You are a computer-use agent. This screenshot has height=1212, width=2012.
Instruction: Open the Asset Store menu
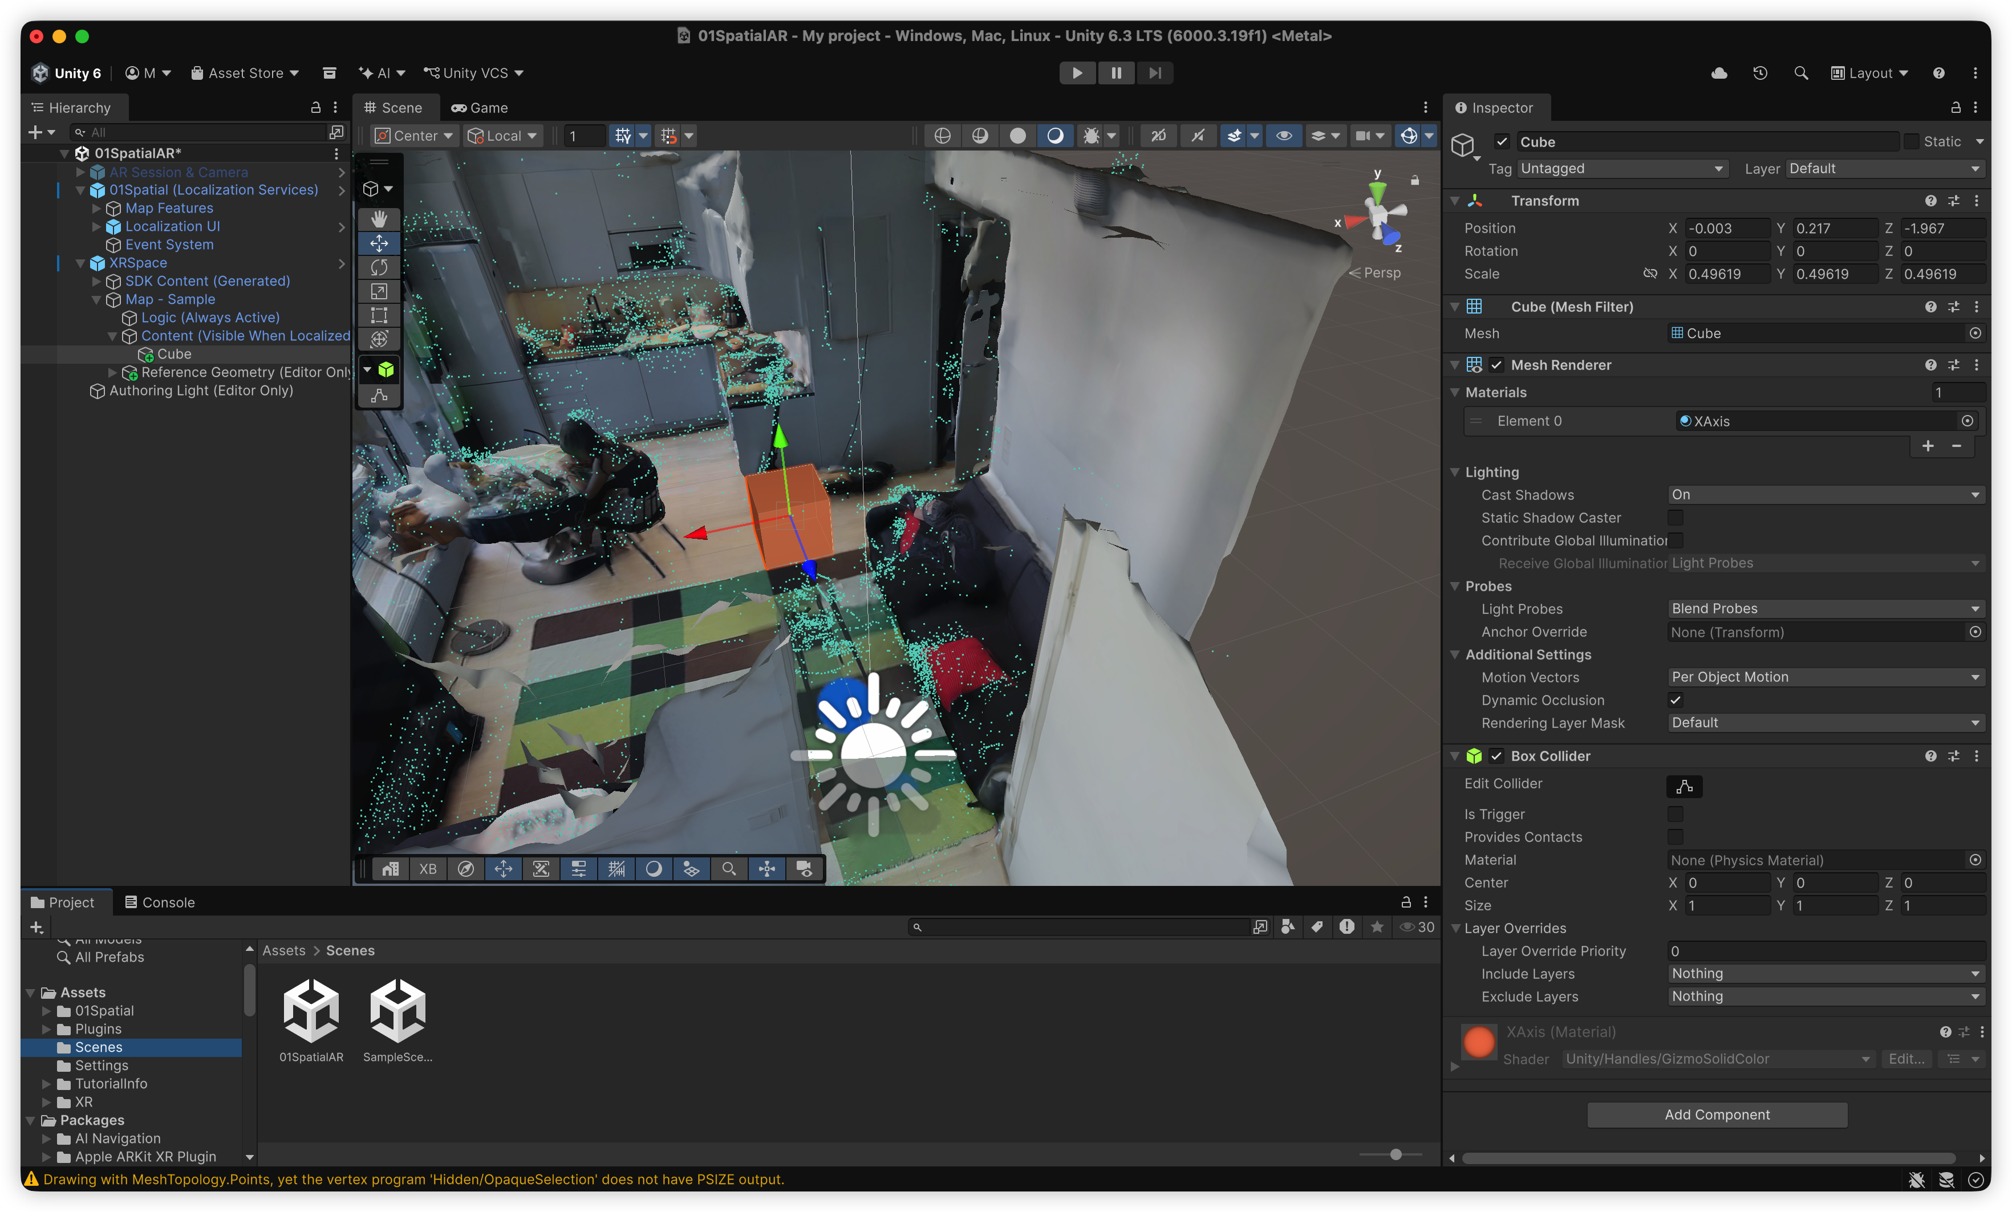245,72
